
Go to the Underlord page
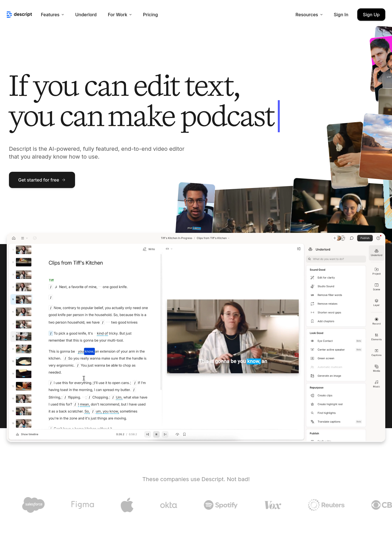click(86, 15)
